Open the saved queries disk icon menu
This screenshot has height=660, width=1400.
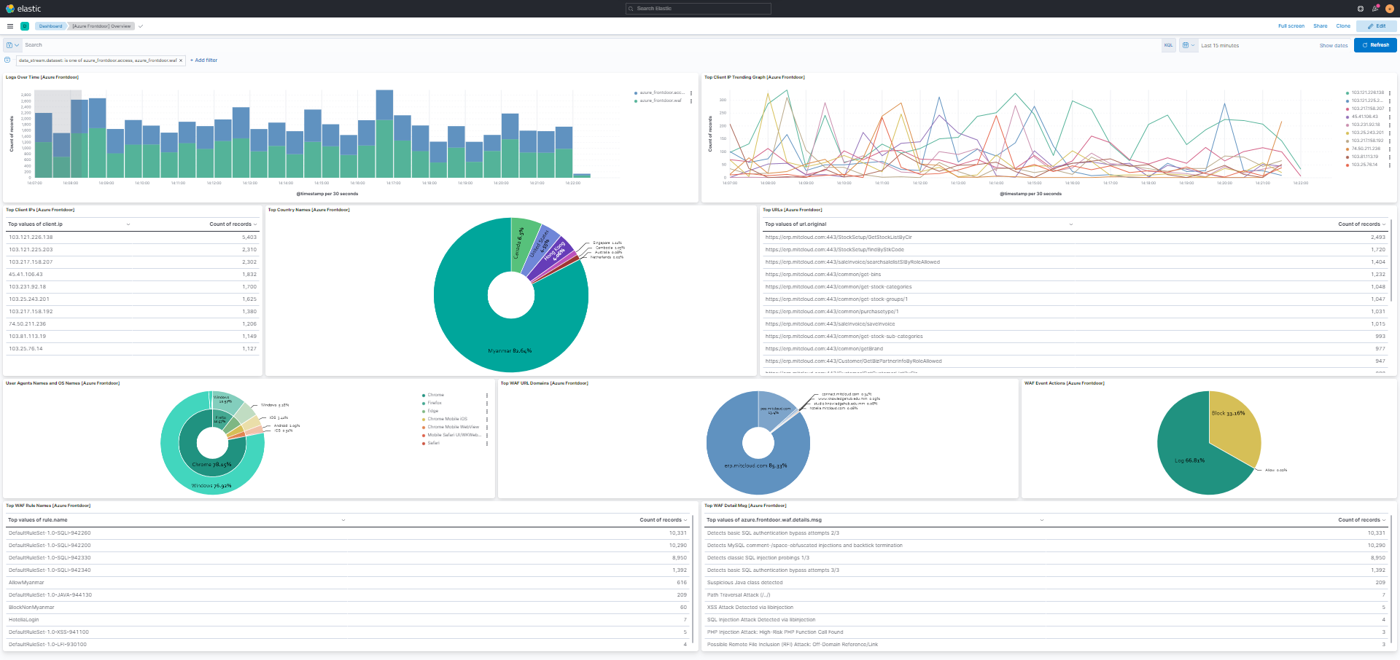[9, 44]
